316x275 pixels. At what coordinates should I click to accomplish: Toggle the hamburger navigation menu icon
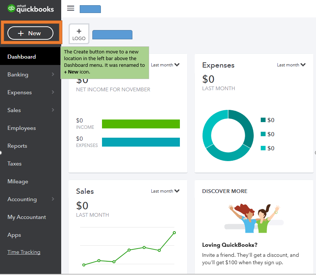70,8
